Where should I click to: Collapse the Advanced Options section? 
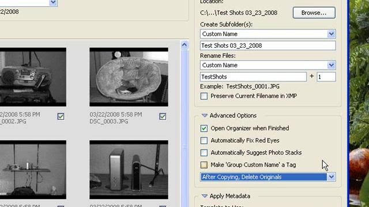point(205,116)
